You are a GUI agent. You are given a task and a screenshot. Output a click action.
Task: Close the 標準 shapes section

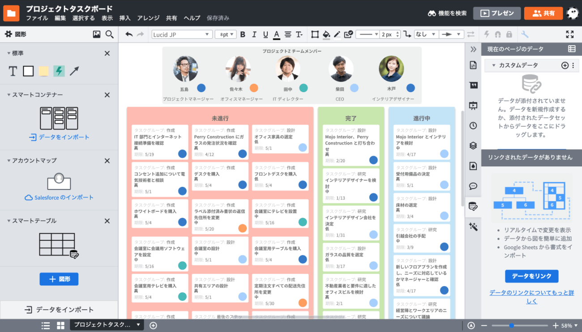coord(107,53)
